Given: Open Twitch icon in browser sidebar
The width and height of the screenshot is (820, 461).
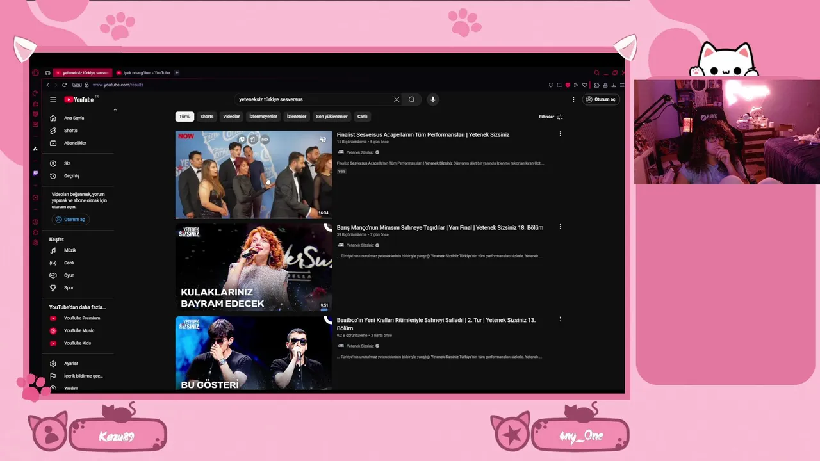Looking at the screenshot, I should (35, 173).
